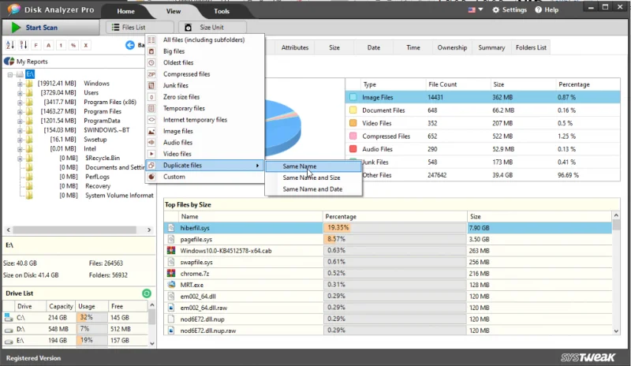Click Top Files list scroll down arrow
This screenshot has width=631, height=366.
(x=616, y=331)
